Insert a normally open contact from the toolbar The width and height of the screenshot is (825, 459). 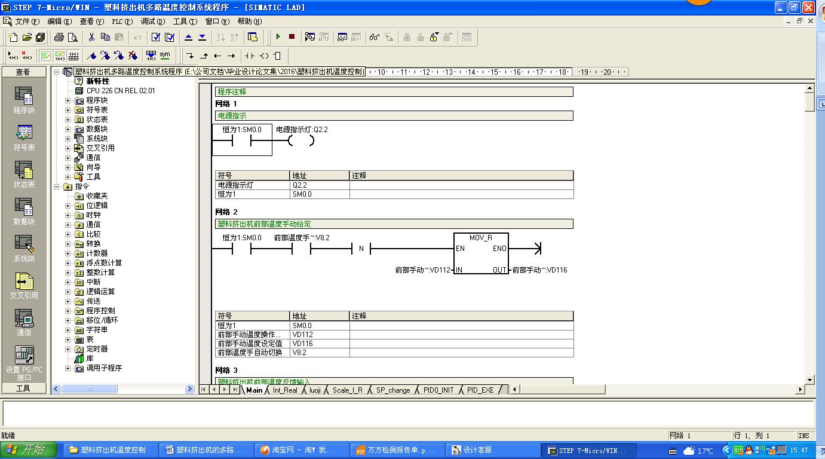[x=249, y=56]
